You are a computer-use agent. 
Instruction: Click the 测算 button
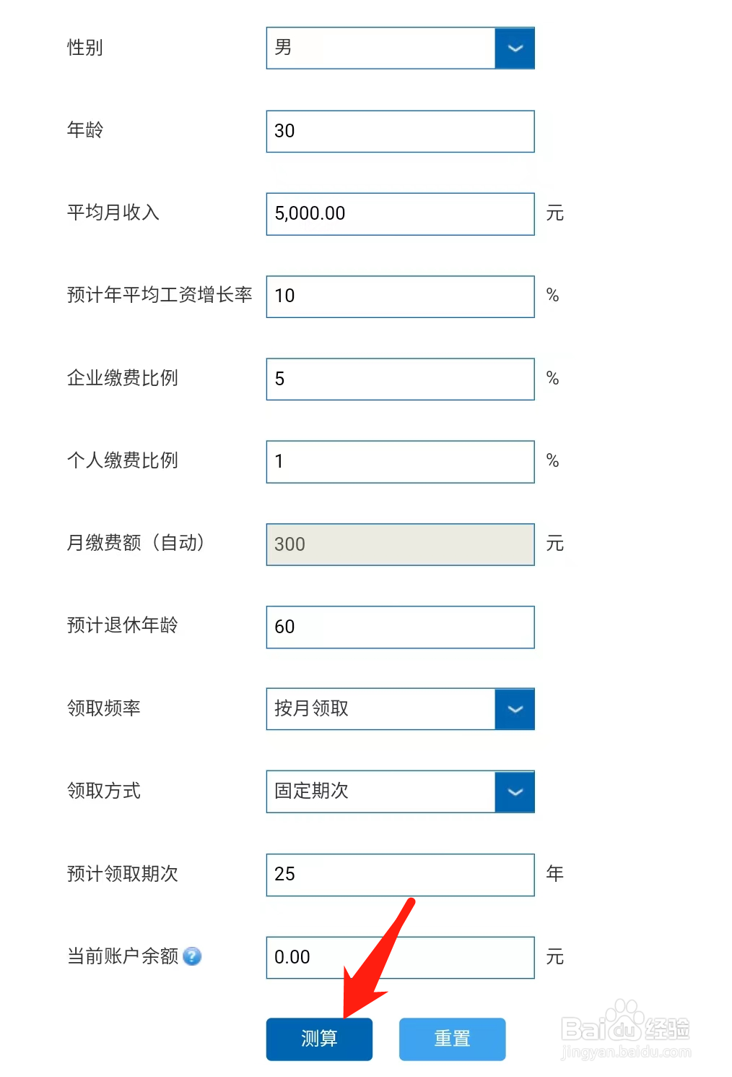(x=319, y=1039)
